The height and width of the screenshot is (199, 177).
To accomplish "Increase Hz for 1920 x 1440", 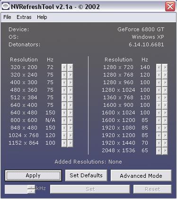I will [x=165, y=143].
